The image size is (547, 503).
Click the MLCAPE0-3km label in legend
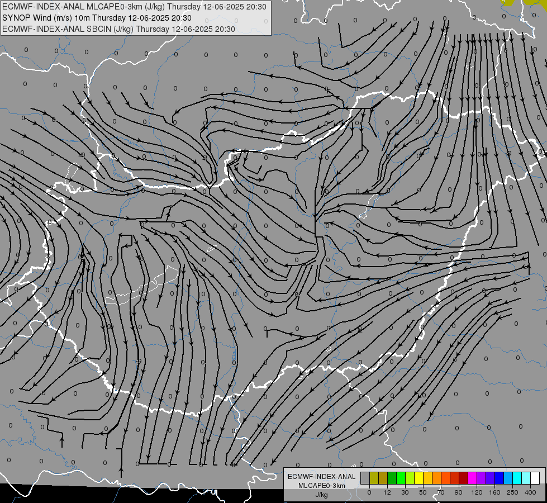coord(322,486)
